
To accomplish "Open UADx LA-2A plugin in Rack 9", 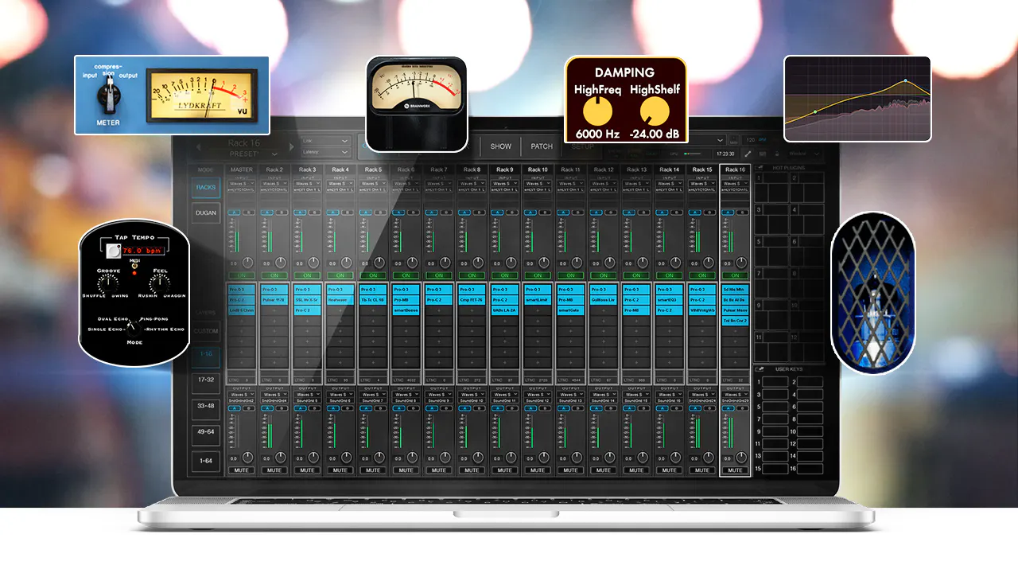I will coord(505,310).
